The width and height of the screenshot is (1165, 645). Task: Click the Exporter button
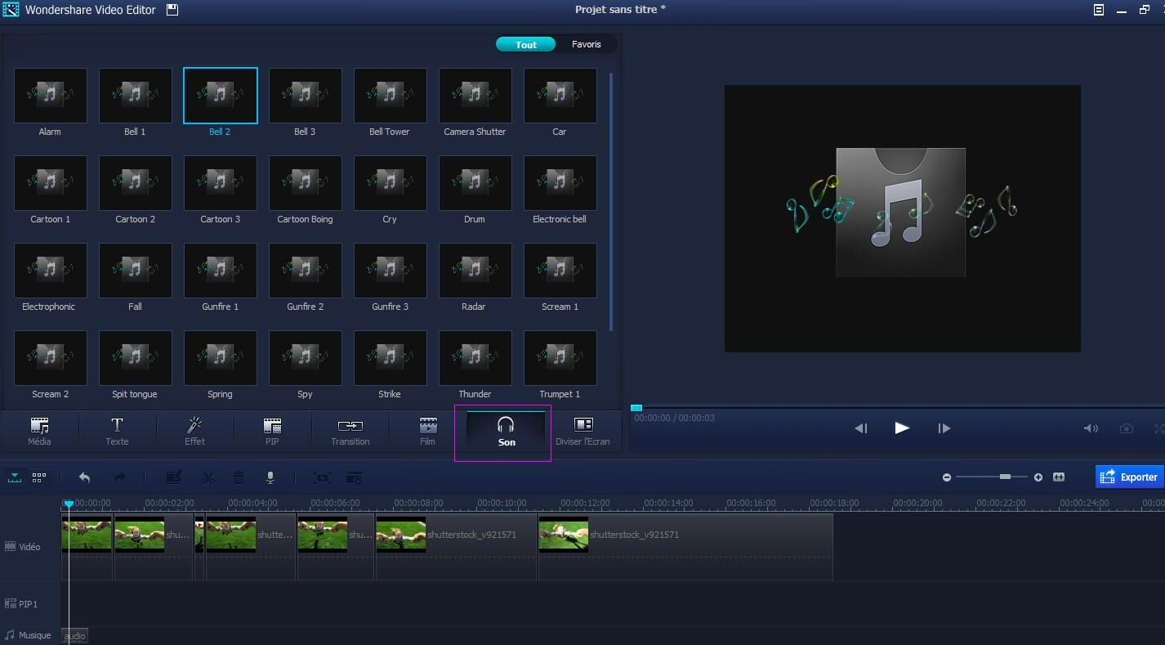pos(1129,477)
